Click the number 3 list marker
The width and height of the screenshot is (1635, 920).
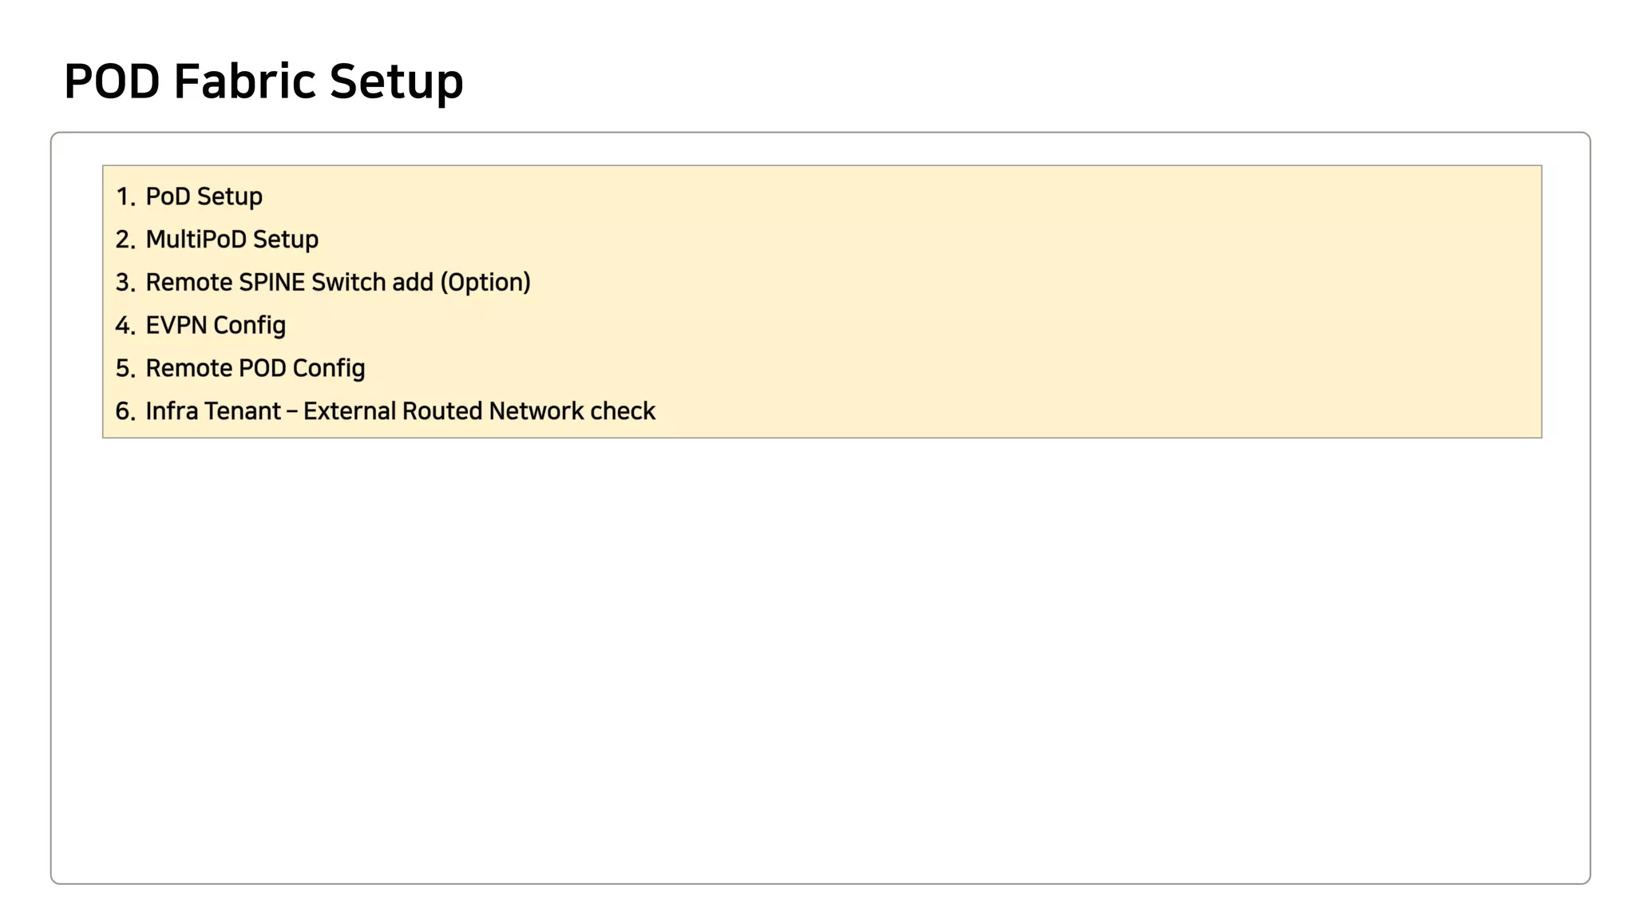point(125,283)
